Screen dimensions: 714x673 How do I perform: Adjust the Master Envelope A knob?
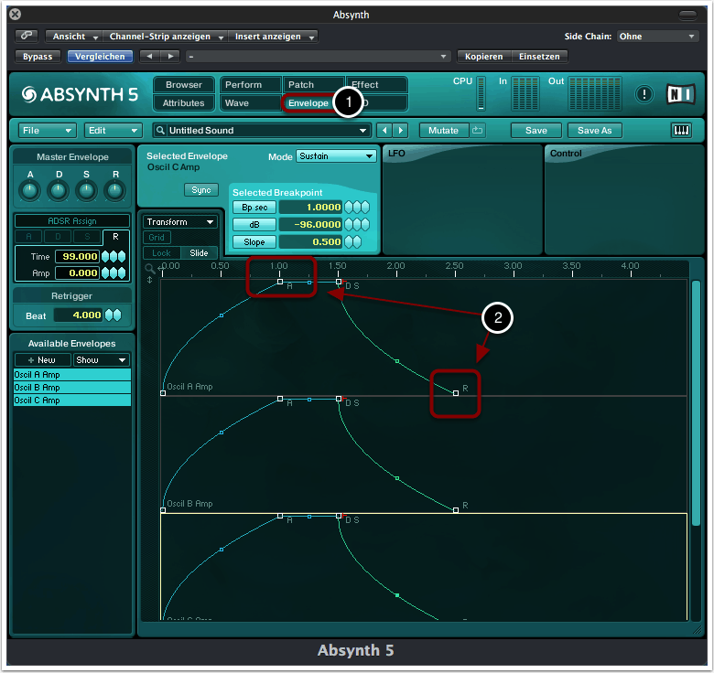(30, 190)
